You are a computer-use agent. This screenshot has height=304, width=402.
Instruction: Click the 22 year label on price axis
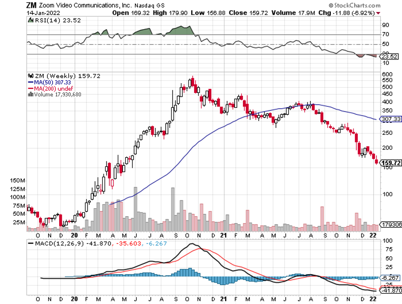(373, 235)
